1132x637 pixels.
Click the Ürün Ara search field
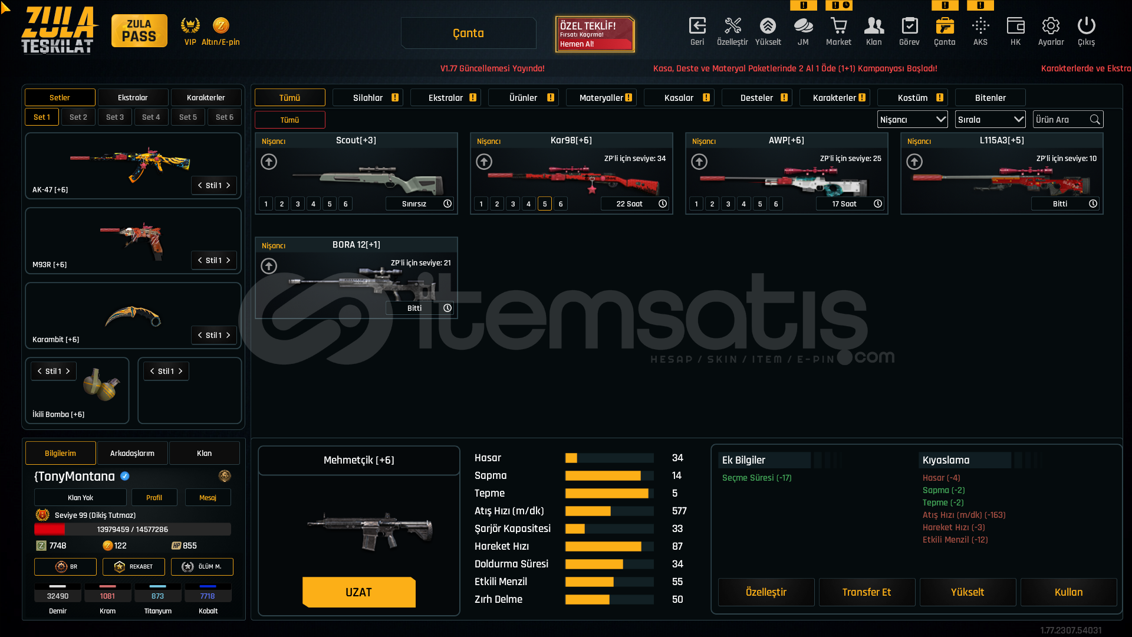(1068, 120)
